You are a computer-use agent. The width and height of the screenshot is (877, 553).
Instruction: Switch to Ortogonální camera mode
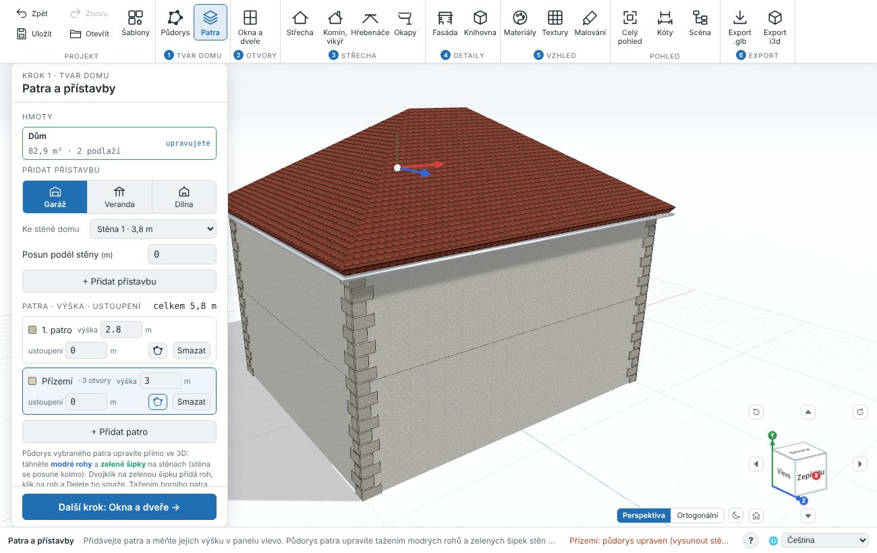pyautogui.click(x=698, y=515)
